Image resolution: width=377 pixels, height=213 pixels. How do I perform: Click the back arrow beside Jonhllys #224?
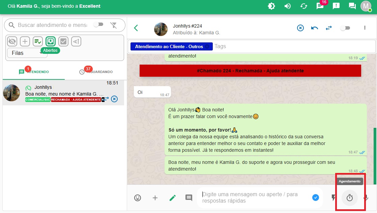pos(136,28)
